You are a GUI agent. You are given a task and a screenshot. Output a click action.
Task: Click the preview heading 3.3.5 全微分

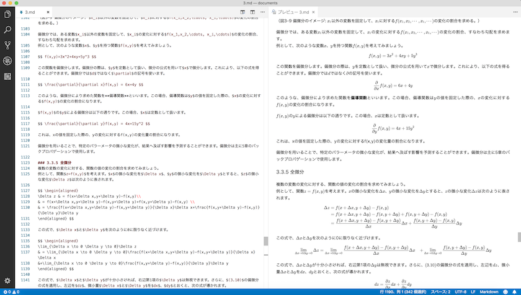point(290,172)
